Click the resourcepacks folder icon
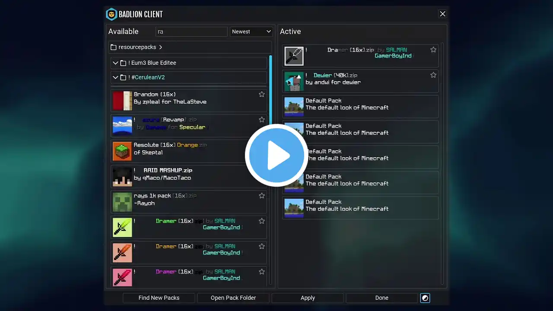This screenshot has height=311, width=553. point(114,47)
